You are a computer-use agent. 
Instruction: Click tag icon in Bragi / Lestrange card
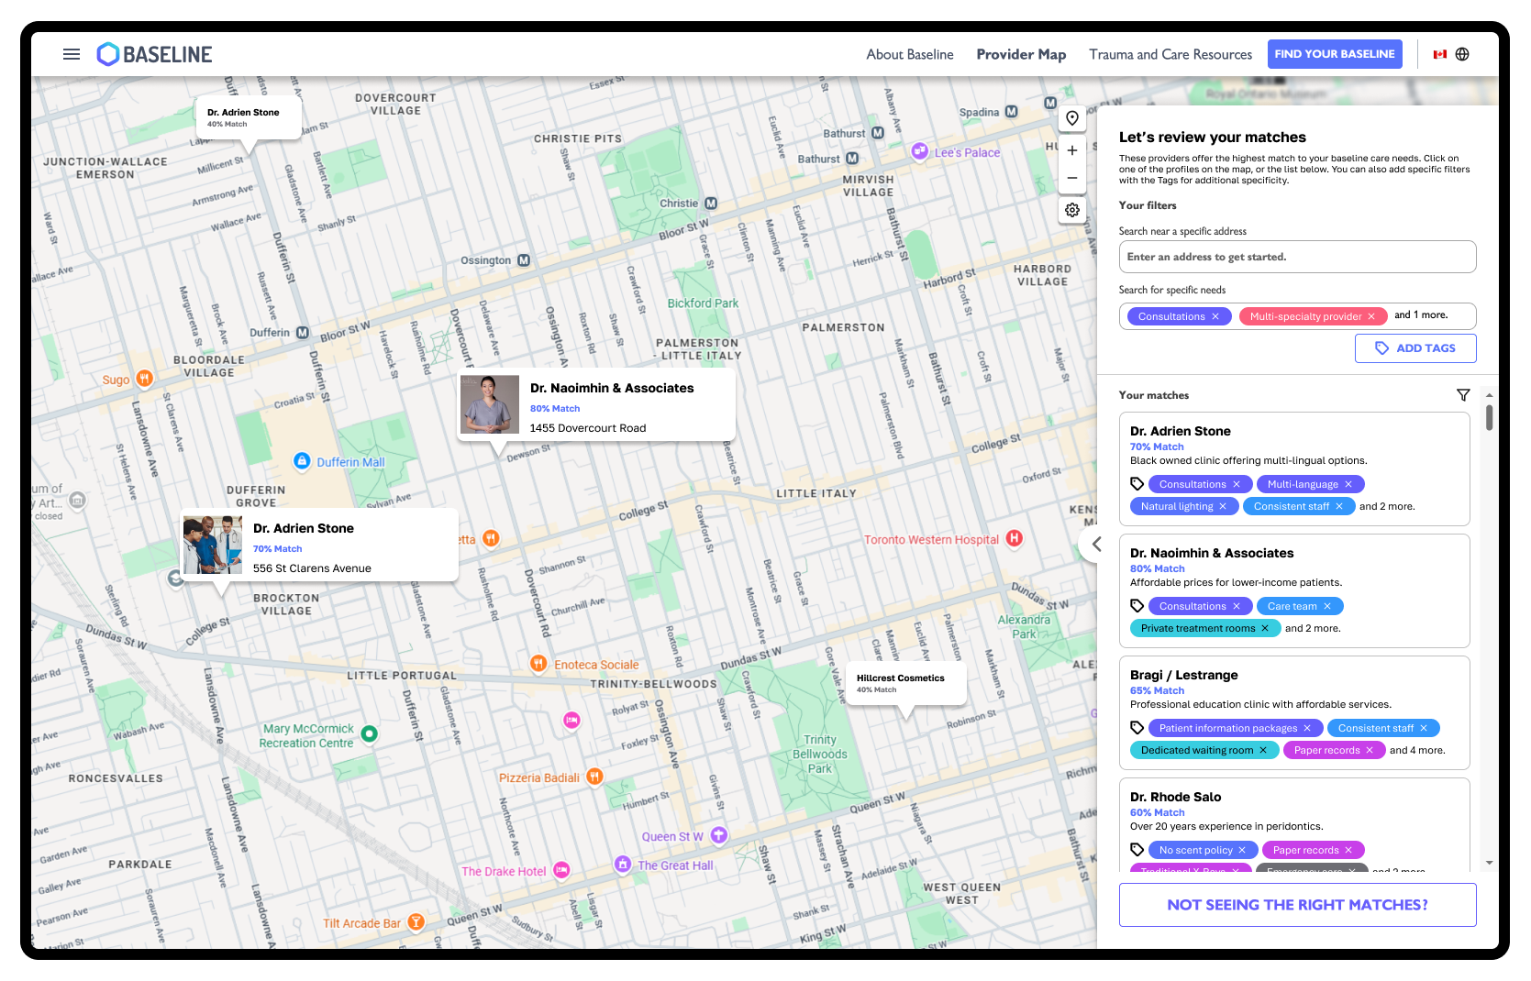pyautogui.click(x=1137, y=728)
